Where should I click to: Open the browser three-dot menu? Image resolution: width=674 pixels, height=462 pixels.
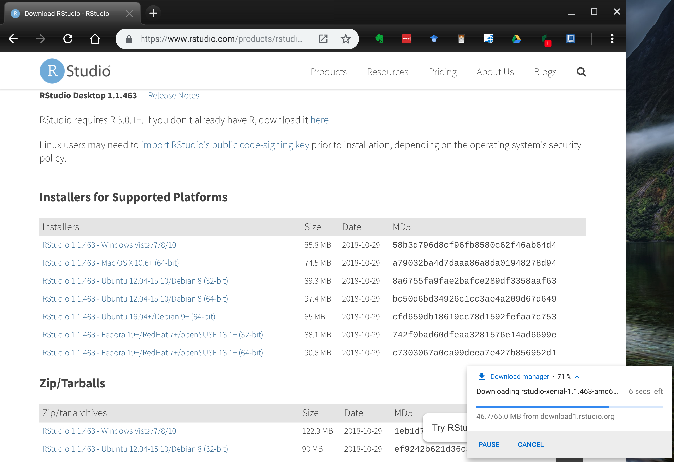pos(612,39)
